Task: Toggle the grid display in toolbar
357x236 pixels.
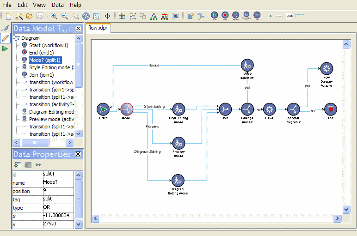Action: (122, 16)
